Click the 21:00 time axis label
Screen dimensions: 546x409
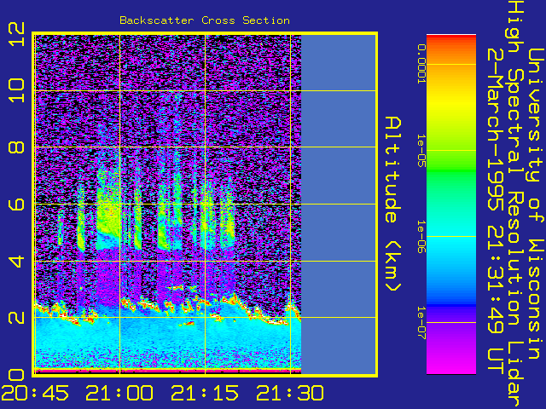click(x=119, y=394)
